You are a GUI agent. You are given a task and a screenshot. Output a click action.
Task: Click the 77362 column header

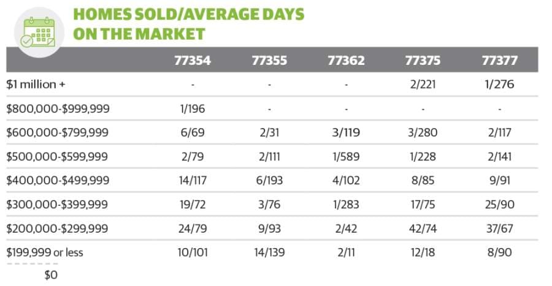[x=346, y=61]
